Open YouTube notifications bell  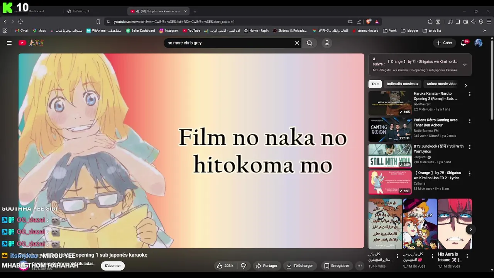click(x=464, y=43)
